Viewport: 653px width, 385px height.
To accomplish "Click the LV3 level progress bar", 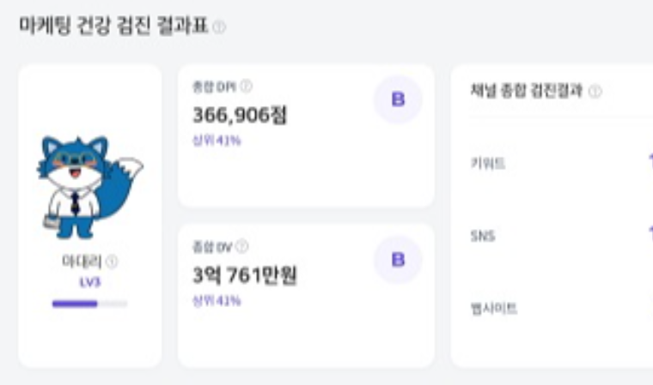I will [x=89, y=304].
